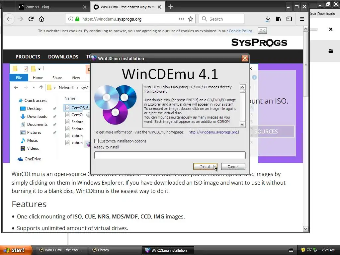Focus the Firefox Search box
Image resolution: width=340 pixels, height=255 pixels.
pos(221,19)
